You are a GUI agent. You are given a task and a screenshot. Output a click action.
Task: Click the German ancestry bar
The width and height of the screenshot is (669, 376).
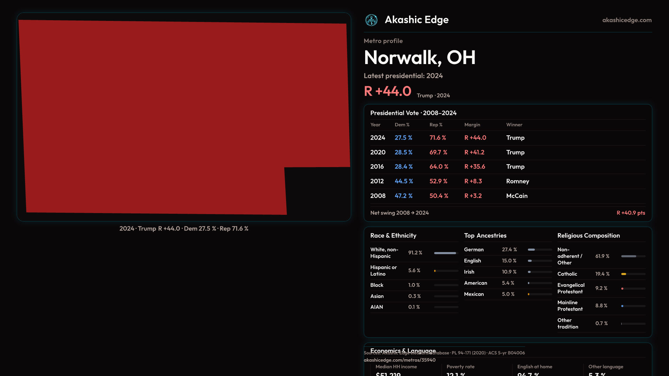click(x=539, y=250)
